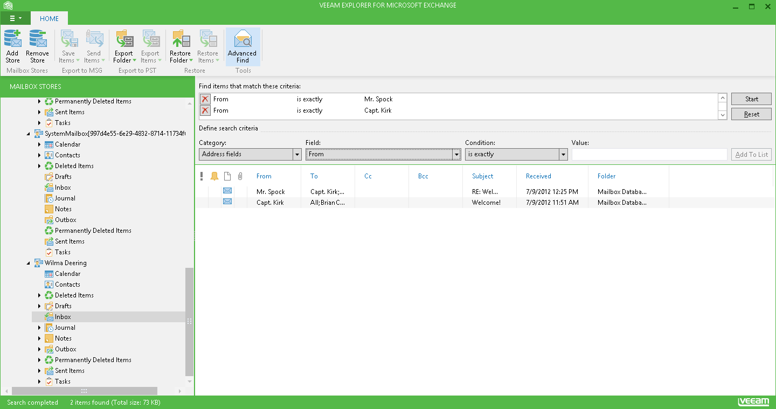
Task: Open the application menu button beside HOME
Action: pos(15,18)
